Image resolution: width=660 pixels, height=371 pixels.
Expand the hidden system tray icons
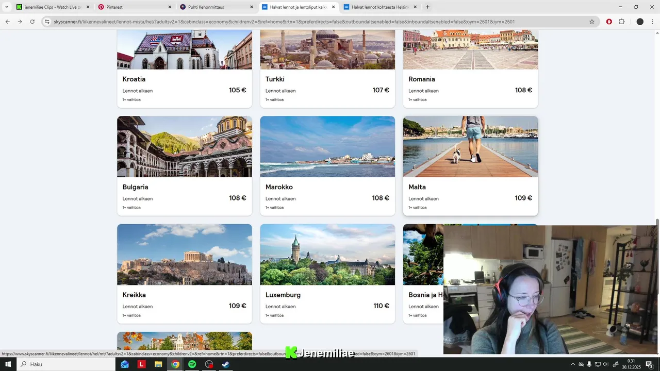[572, 364]
